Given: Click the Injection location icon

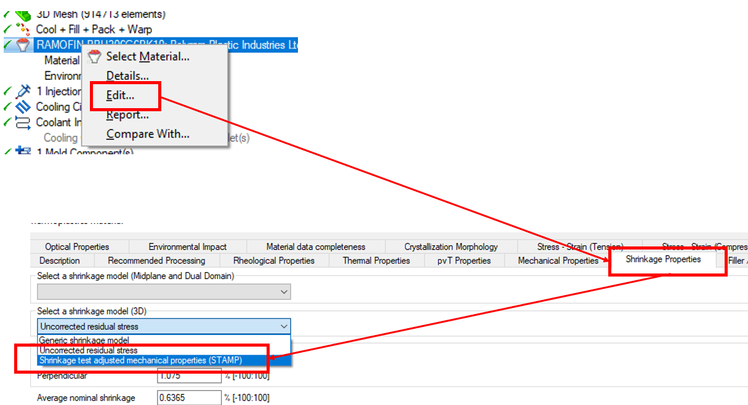Looking at the screenshot, I should pyautogui.click(x=23, y=91).
